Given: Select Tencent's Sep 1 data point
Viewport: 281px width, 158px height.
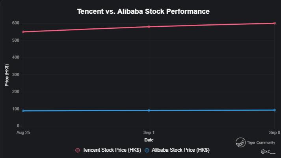Looking at the screenshot, I should 149,27.
